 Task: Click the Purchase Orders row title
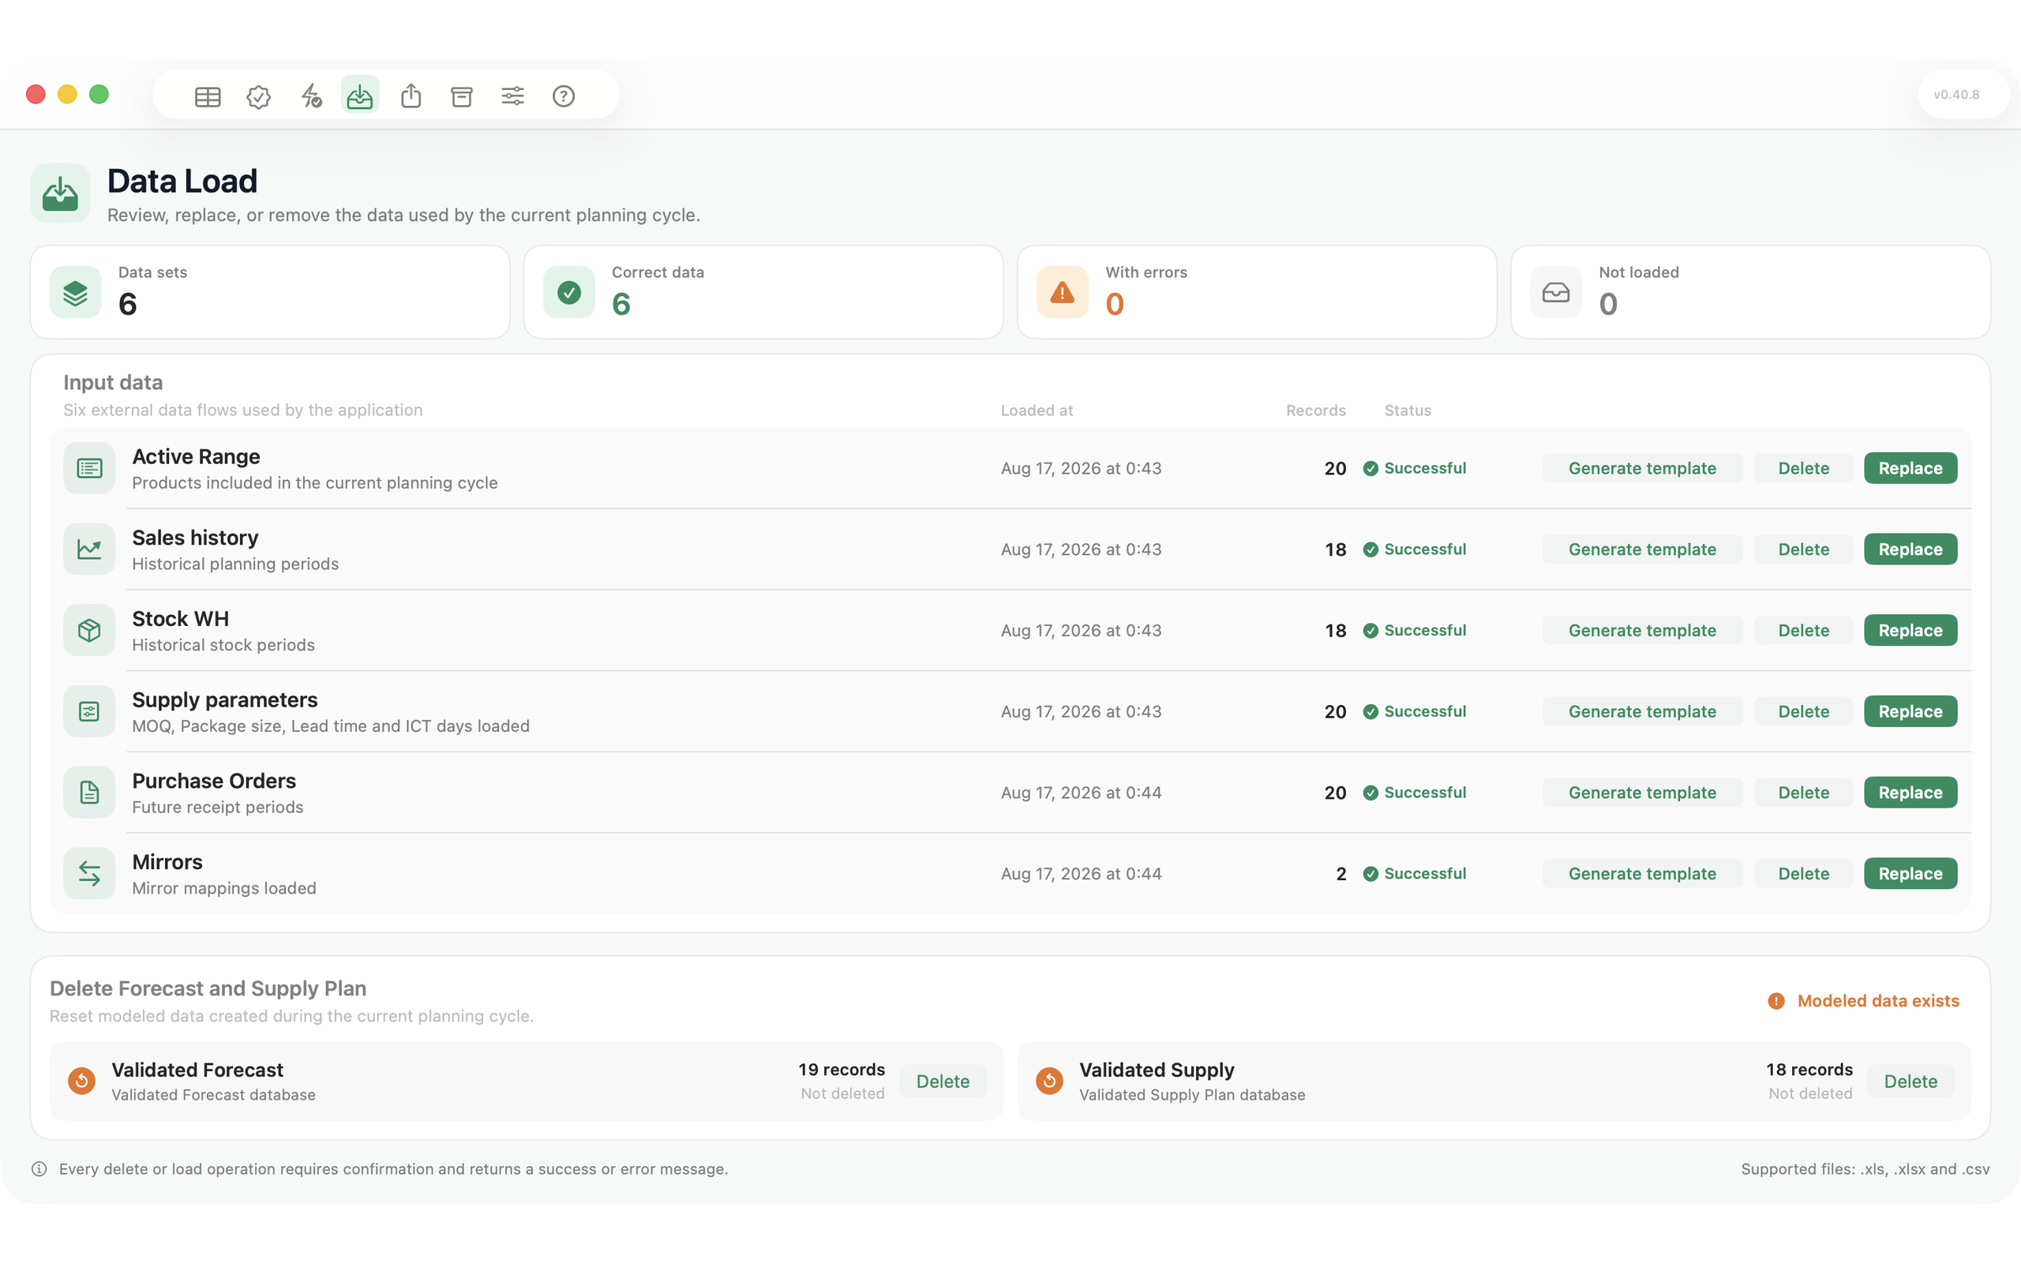(214, 781)
